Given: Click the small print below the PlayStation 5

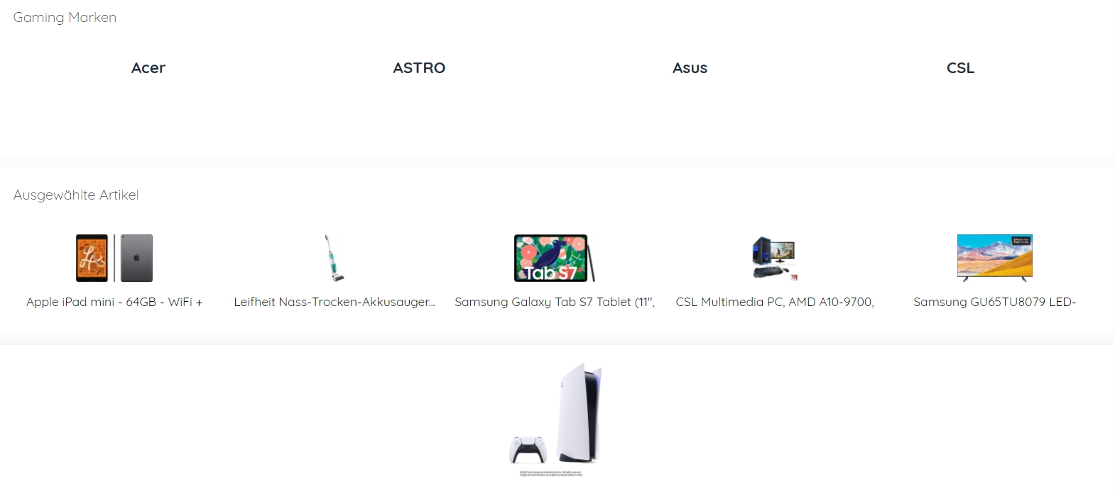Looking at the screenshot, I should [x=551, y=473].
